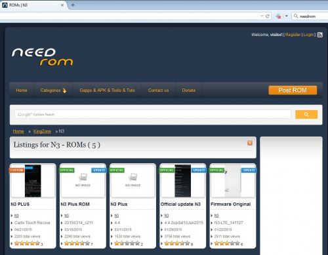
Task: Click the RSS feed icon beside Login
Action: pos(319,35)
